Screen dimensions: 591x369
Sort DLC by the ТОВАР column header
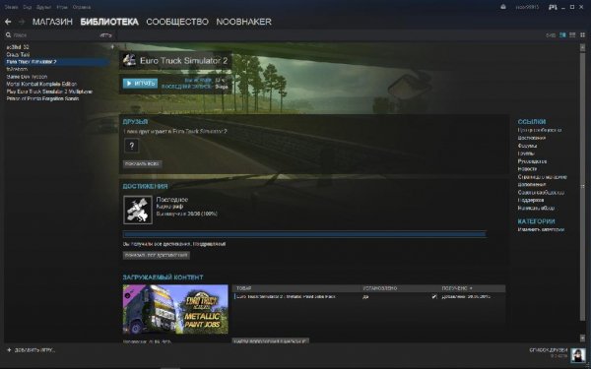243,288
